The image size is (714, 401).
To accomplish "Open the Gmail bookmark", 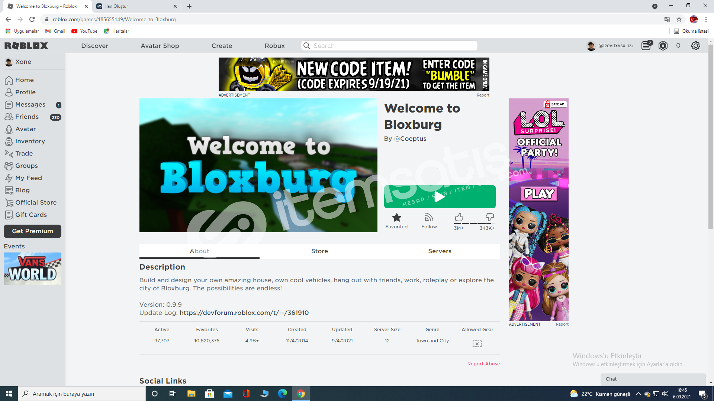I will [x=55, y=31].
